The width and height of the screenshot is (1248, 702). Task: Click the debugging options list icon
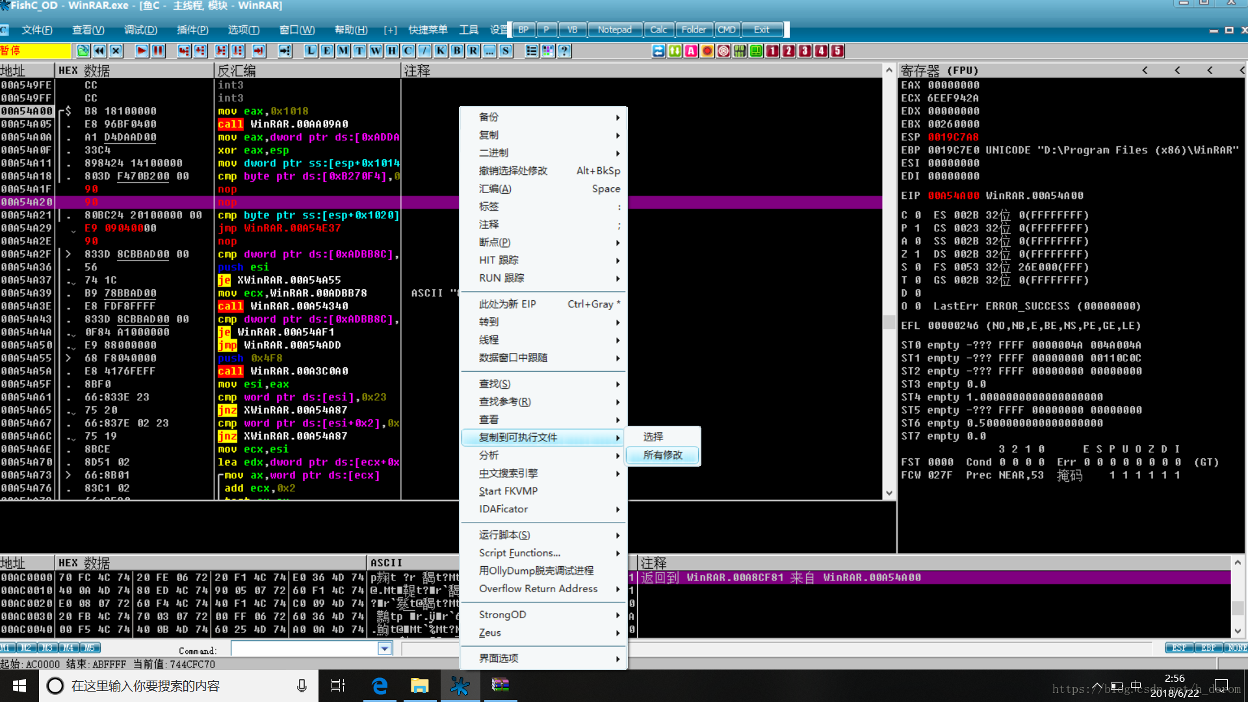pos(532,51)
